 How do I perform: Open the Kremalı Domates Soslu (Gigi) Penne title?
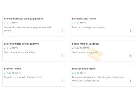24,19
